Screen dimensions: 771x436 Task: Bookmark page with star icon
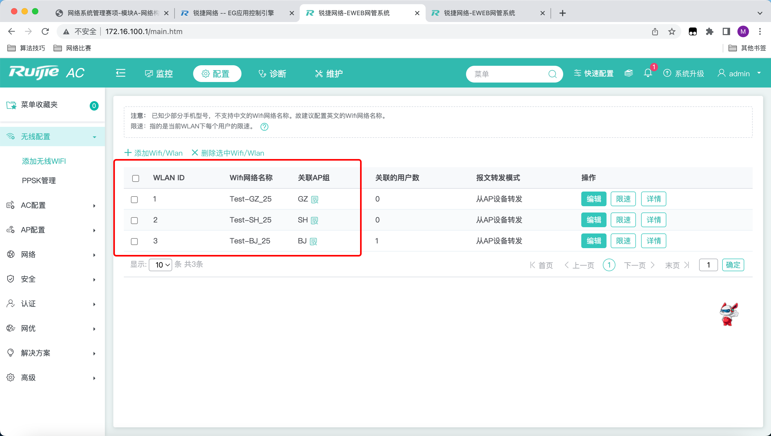tap(672, 31)
